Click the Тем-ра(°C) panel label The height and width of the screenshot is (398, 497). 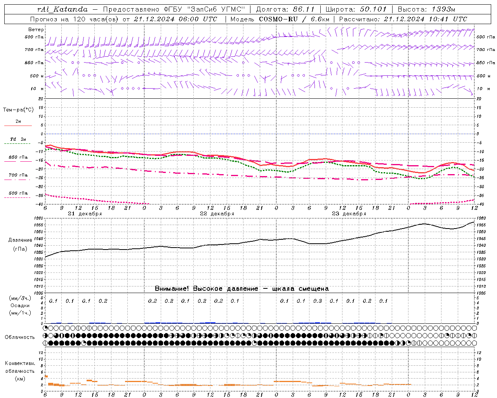click(x=18, y=110)
